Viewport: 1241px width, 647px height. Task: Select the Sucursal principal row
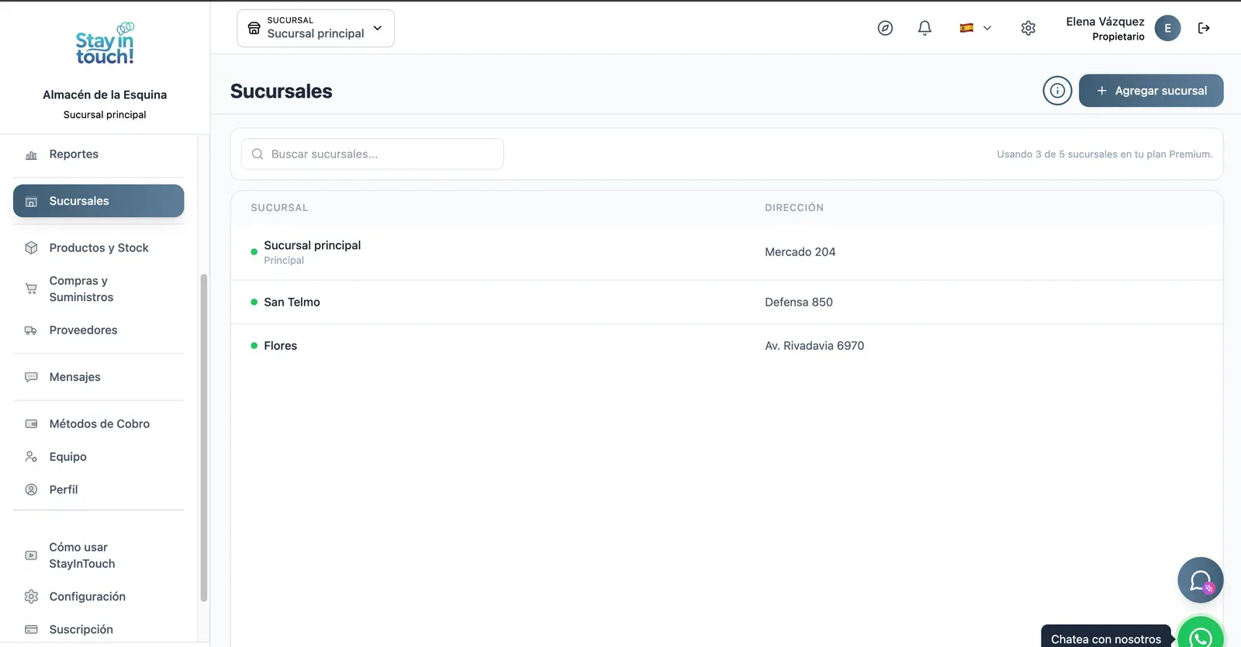coord(727,252)
